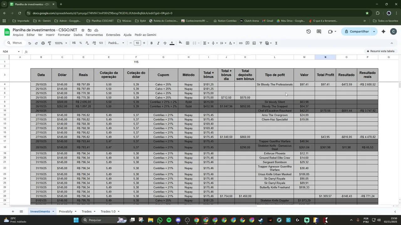
Task: Toggle strikethrough formatting
Action: click(x=165, y=43)
